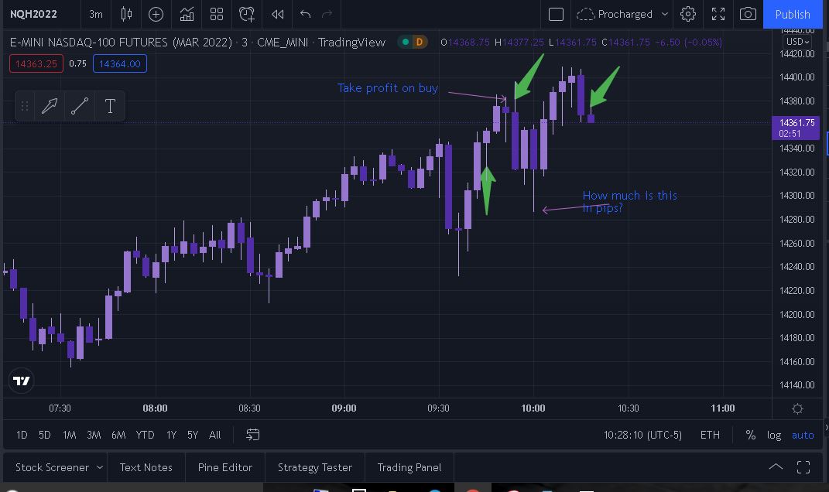Set date range to 5Y

point(193,435)
